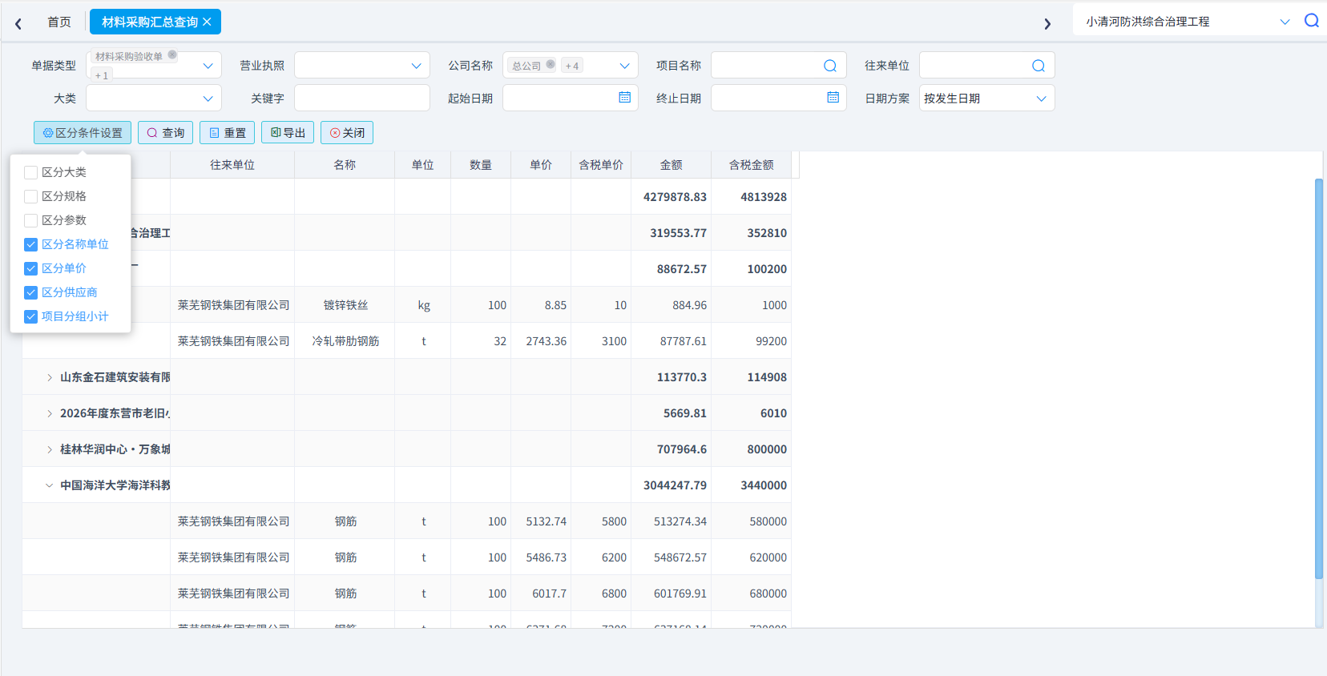This screenshot has height=676, width=1327.
Task: Open the project selector 小清河防洪综合治理工程
Action: pyautogui.click(x=1188, y=22)
